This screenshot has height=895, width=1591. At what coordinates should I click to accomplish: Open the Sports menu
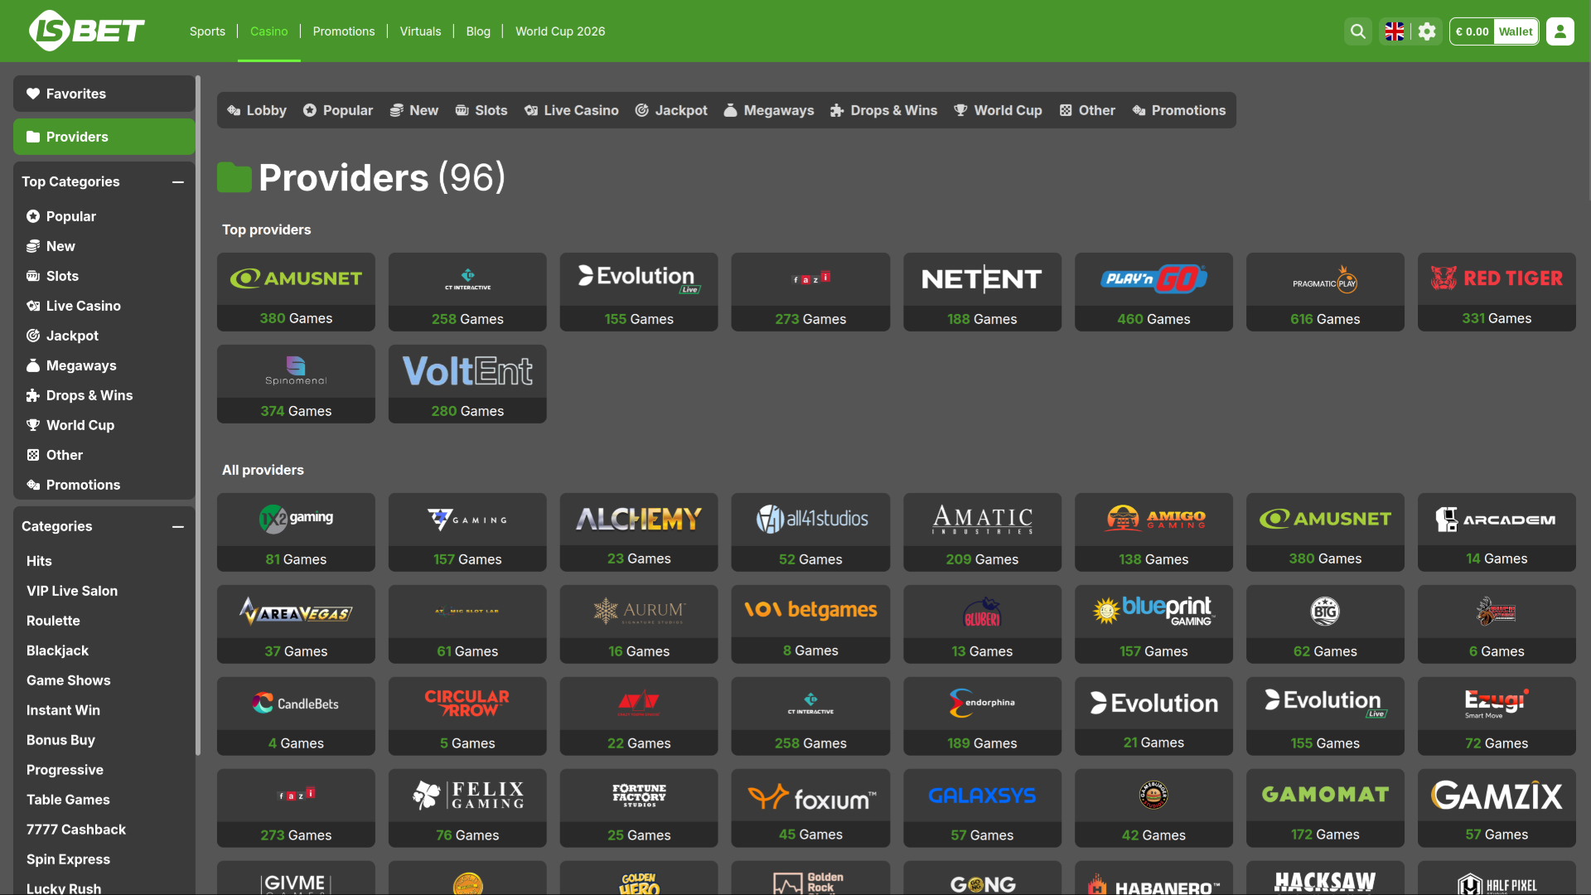207,31
